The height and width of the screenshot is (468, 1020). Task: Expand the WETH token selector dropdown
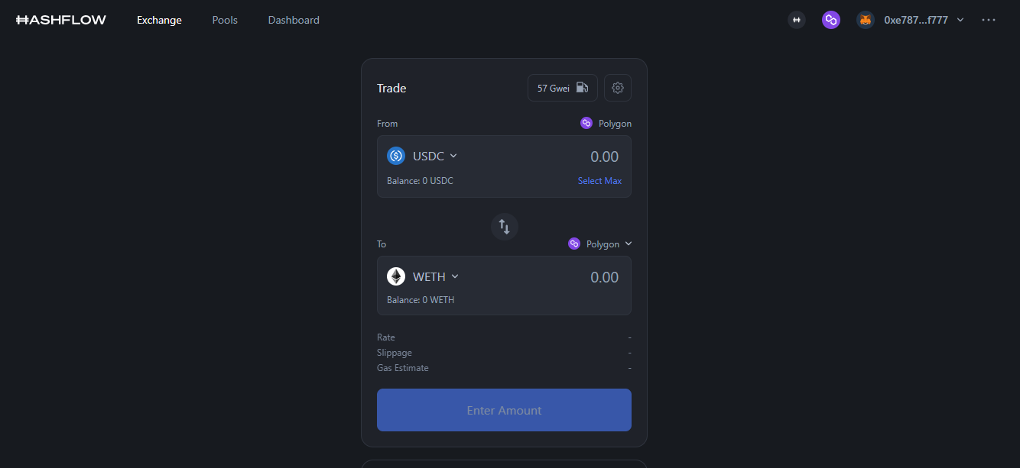[455, 276]
